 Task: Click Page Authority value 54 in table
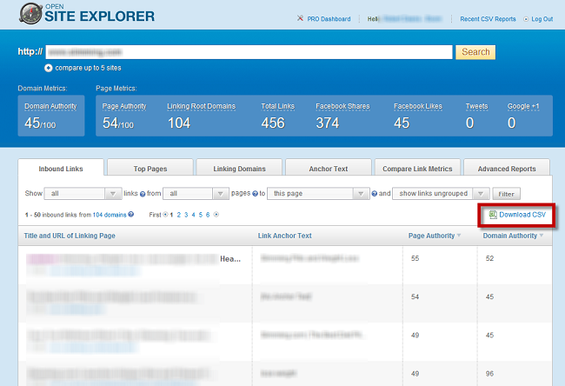(x=415, y=297)
